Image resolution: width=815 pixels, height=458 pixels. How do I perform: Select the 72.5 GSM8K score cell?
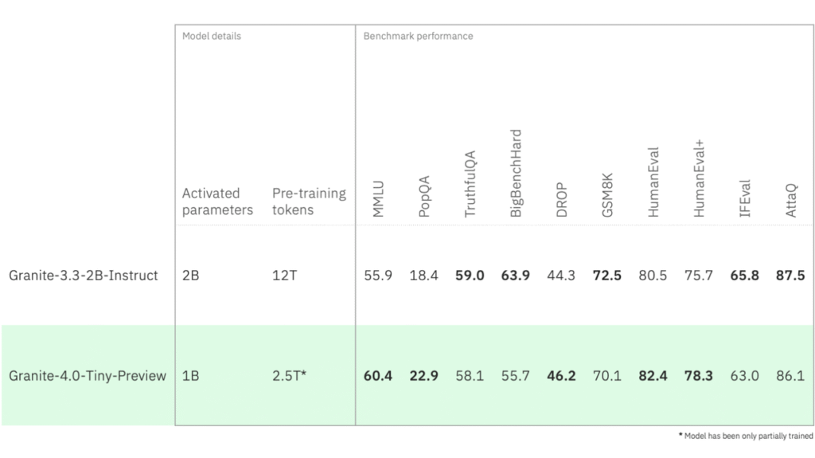click(x=606, y=276)
